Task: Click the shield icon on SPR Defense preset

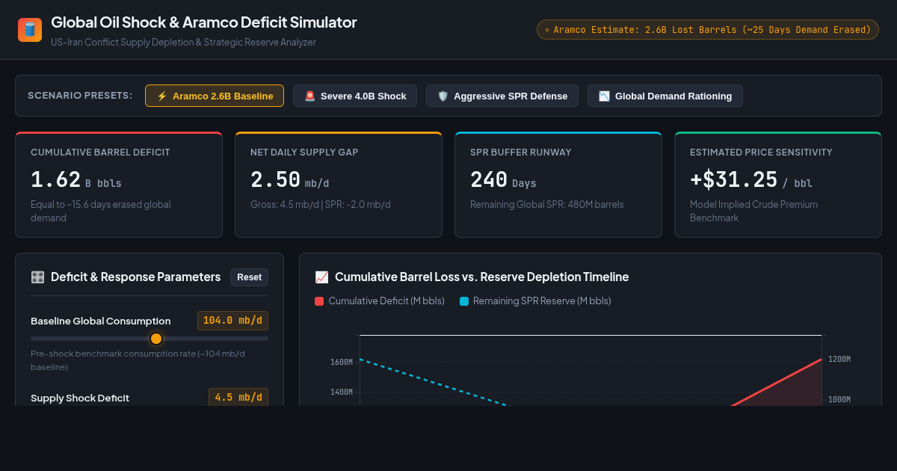Action: pyautogui.click(x=443, y=96)
